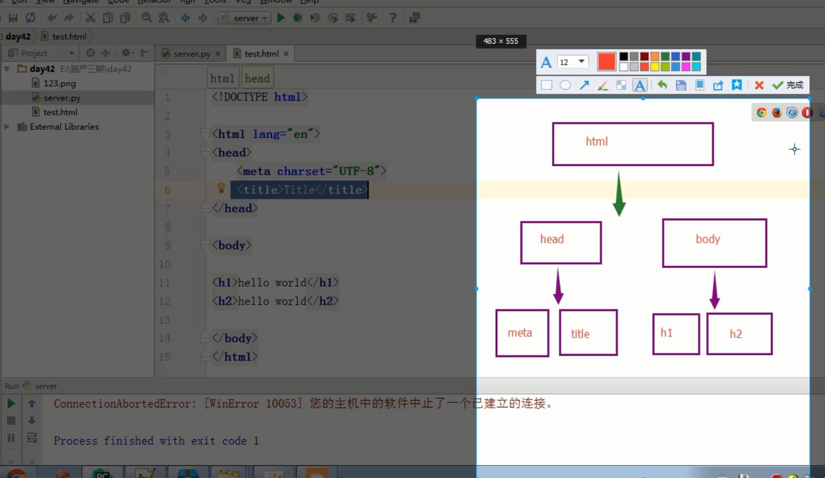Screen dimensions: 825x478
Task: Collapse the body tag fold on line 9
Action: 205,245
